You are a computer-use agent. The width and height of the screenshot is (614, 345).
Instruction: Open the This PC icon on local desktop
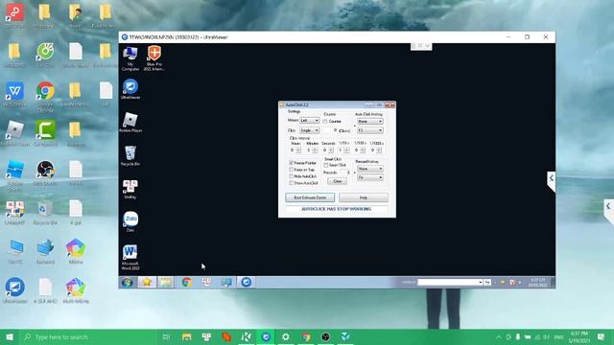[15, 251]
